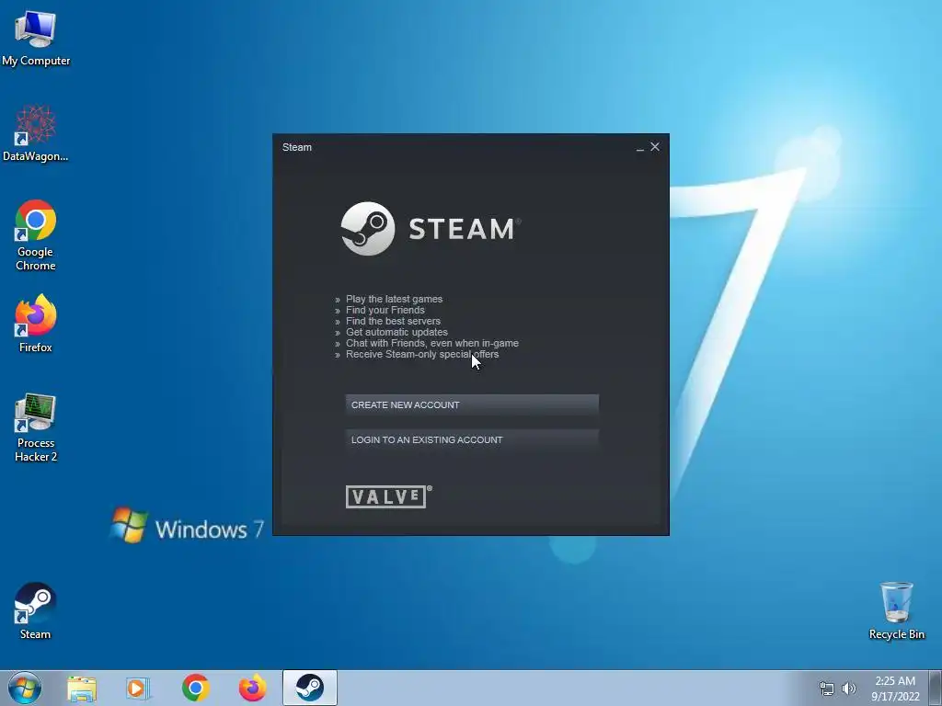Select the Firefox desktop shortcut
This screenshot has width=942, height=706.
coord(36,324)
